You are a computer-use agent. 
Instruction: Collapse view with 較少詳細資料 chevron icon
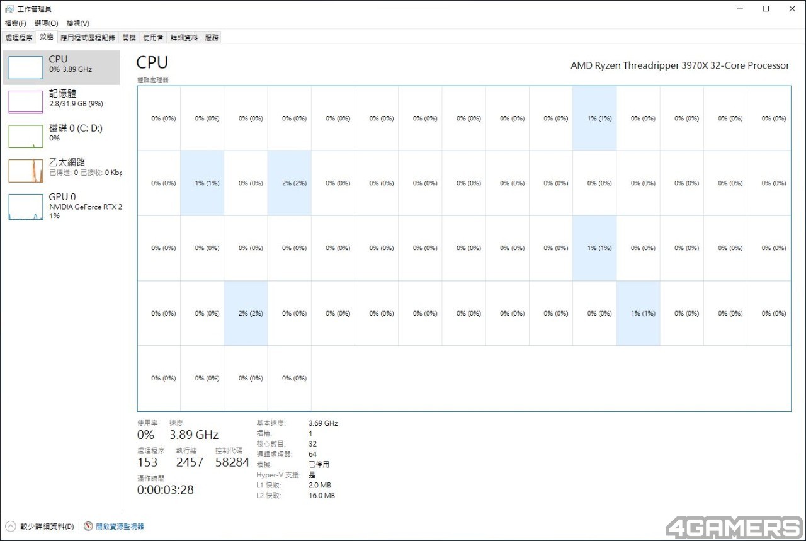pyautogui.click(x=10, y=527)
